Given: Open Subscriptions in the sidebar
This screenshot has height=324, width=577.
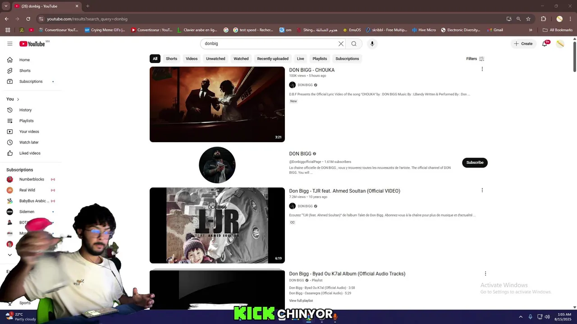Looking at the screenshot, I should [32, 81].
